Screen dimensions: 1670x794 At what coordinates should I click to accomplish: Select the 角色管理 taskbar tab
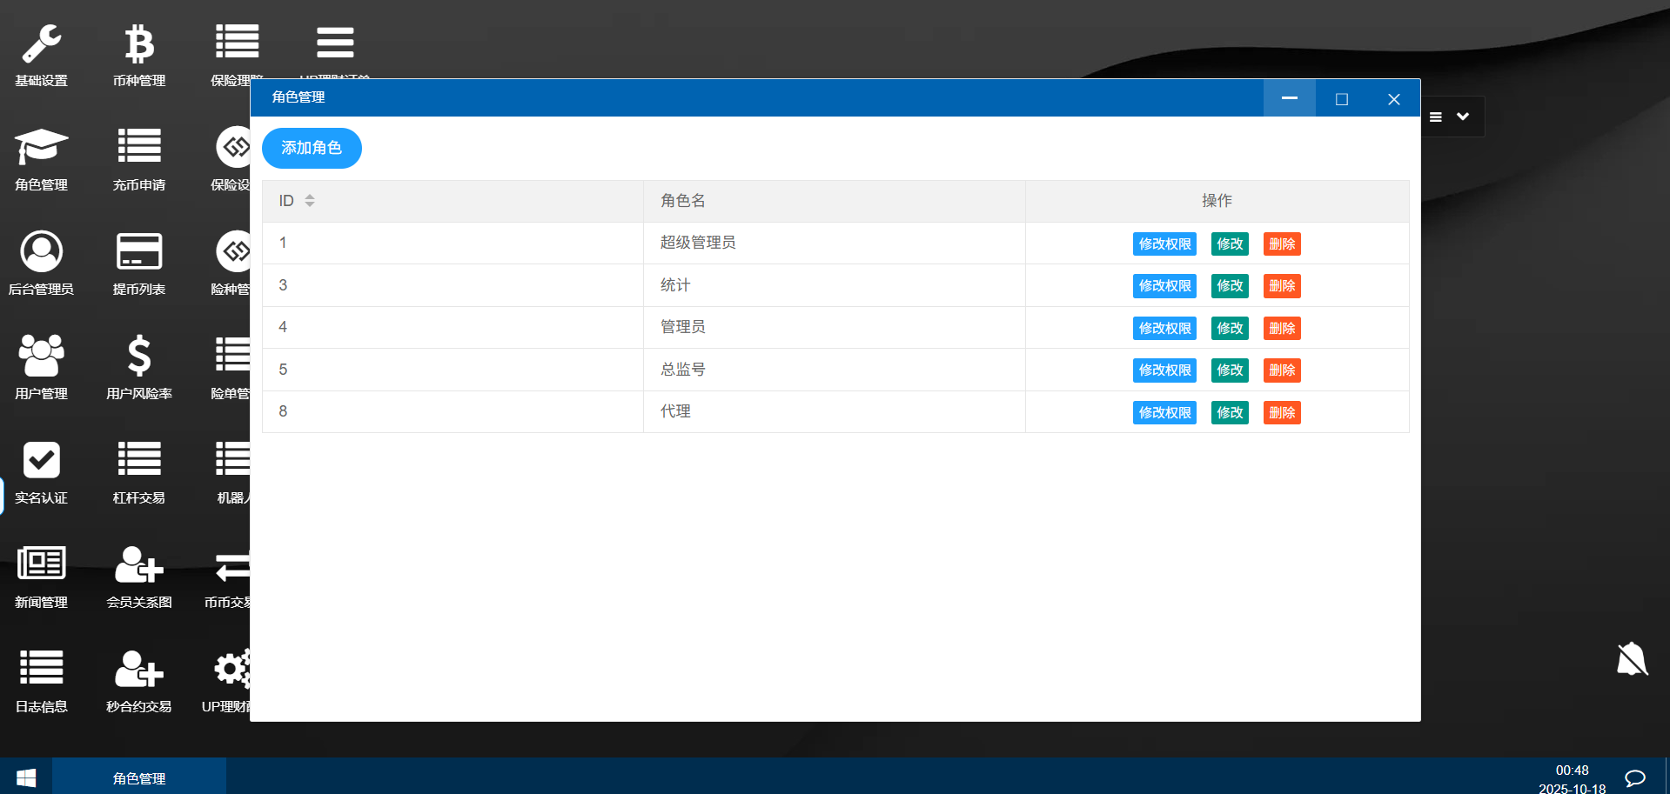(139, 777)
